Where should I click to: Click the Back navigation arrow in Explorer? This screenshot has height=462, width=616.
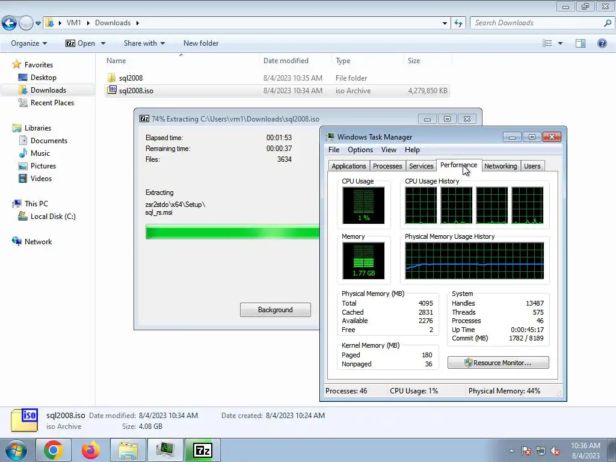(x=9, y=23)
